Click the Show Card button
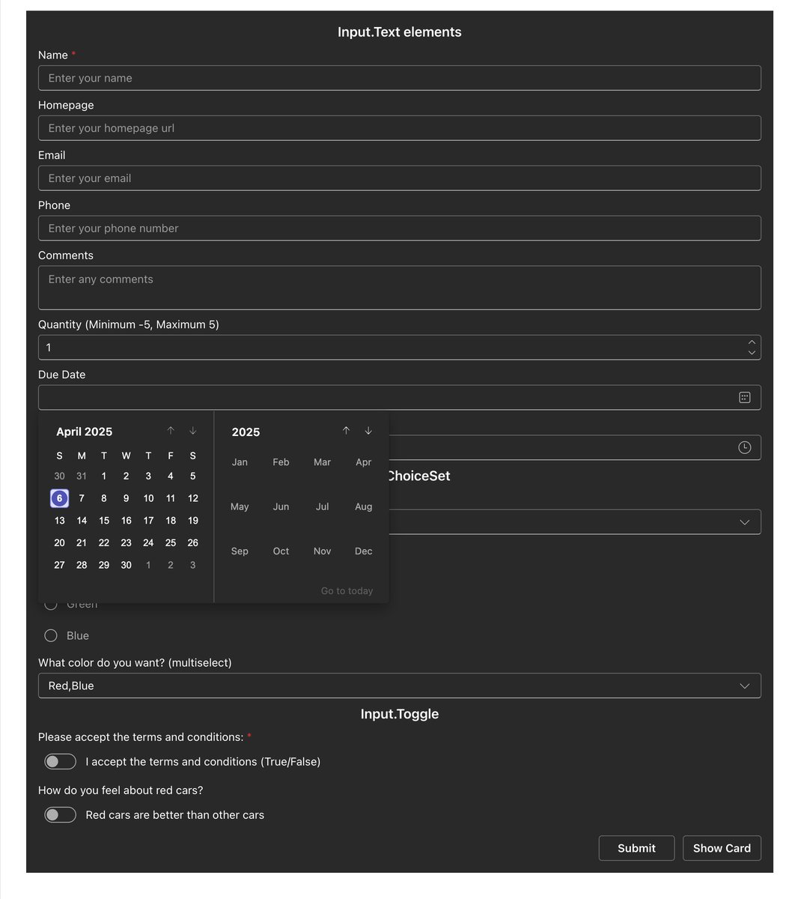Image resolution: width=798 pixels, height=899 pixels. point(722,848)
